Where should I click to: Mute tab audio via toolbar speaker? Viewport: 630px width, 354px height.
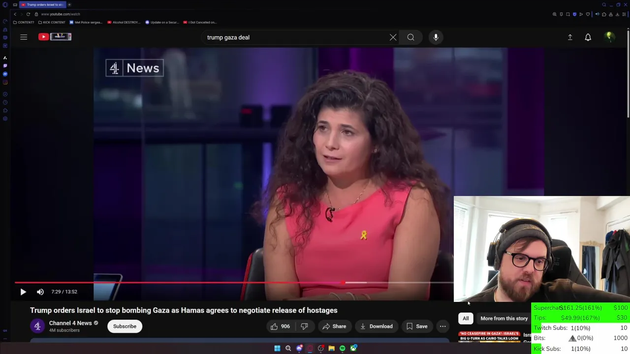click(x=597, y=14)
